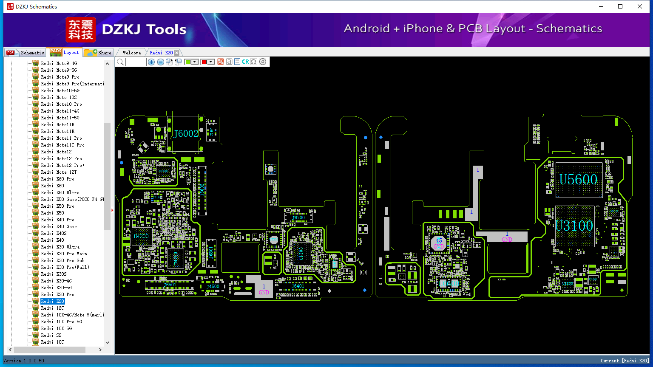Close the Redmi K20 document tab

pos(177,53)
